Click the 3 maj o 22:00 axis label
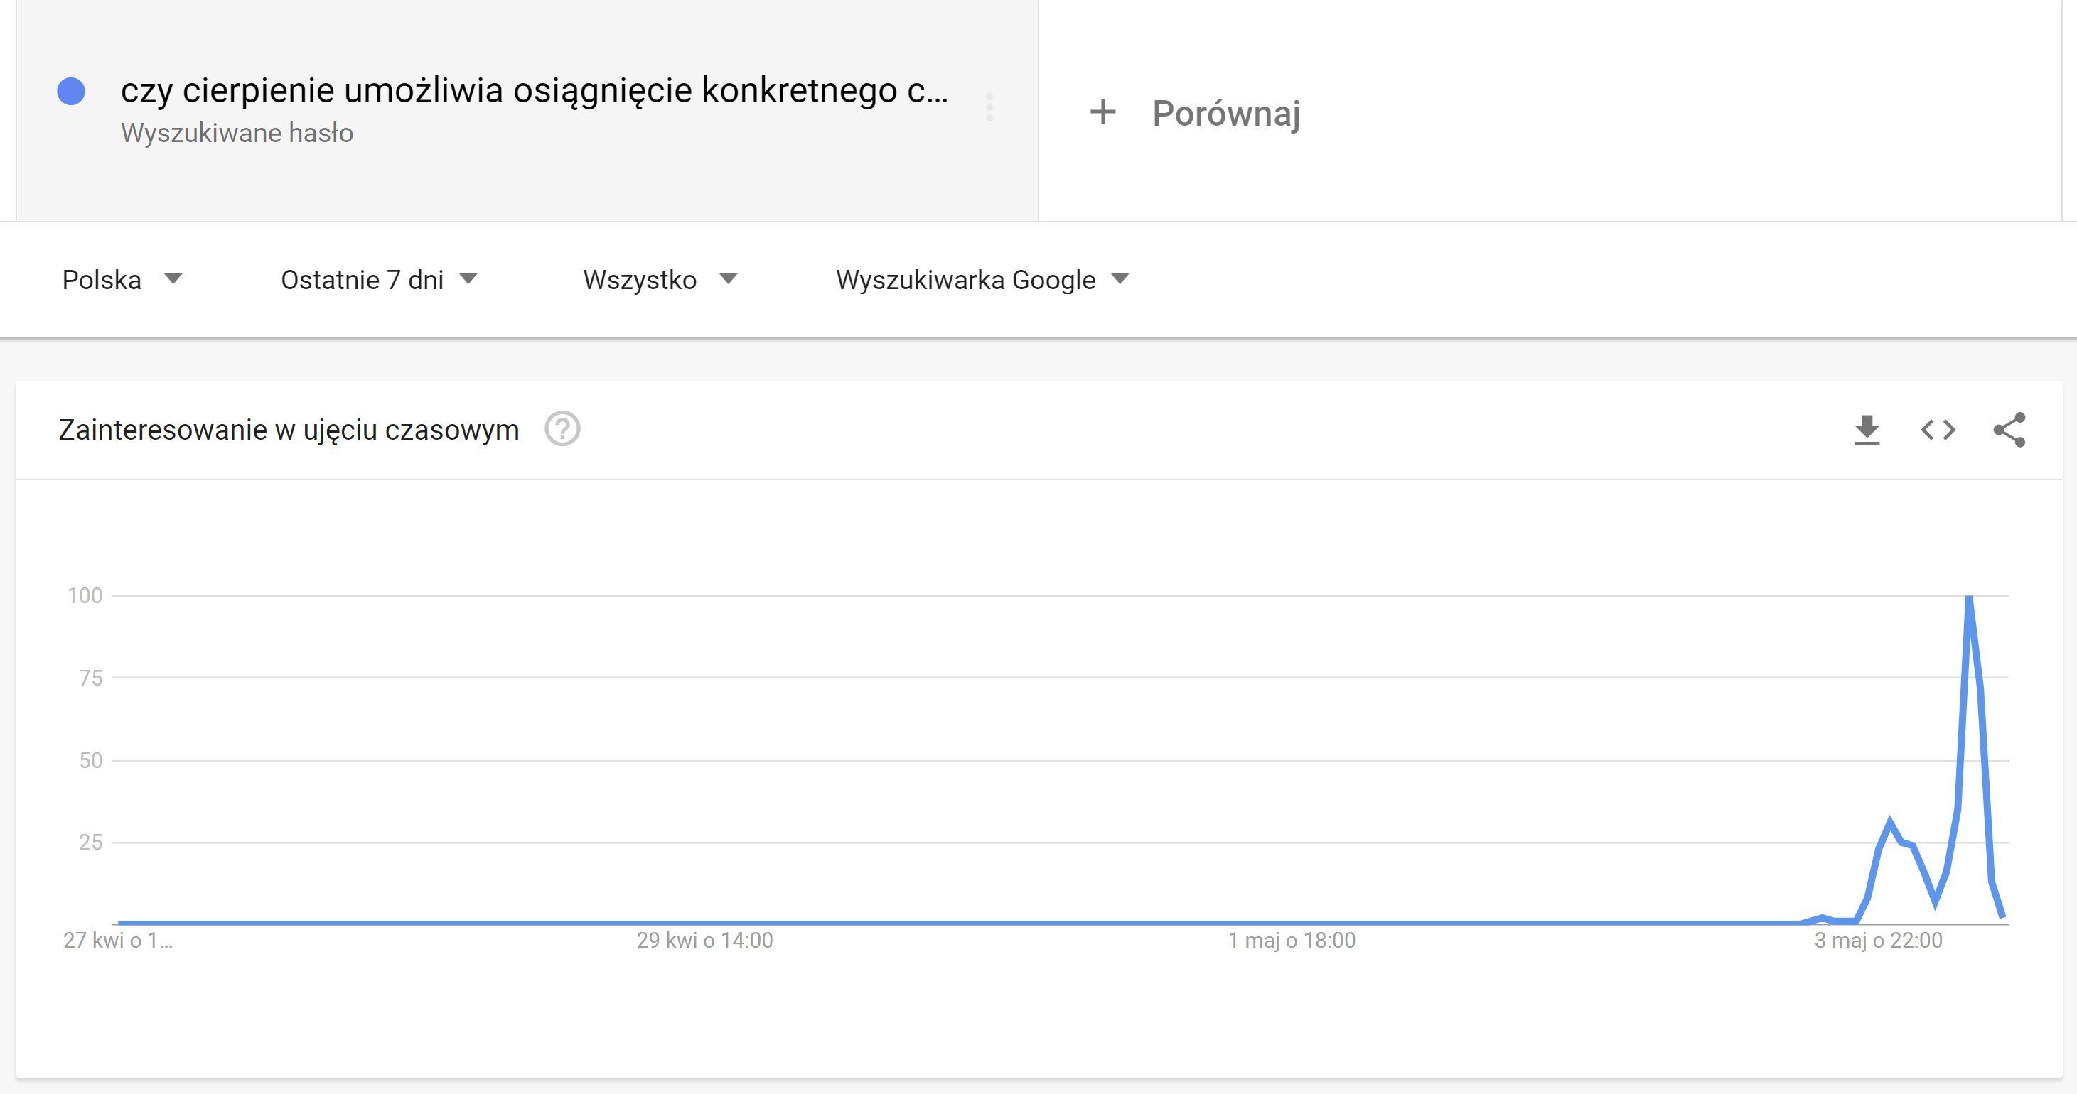 pos(1878,940)
